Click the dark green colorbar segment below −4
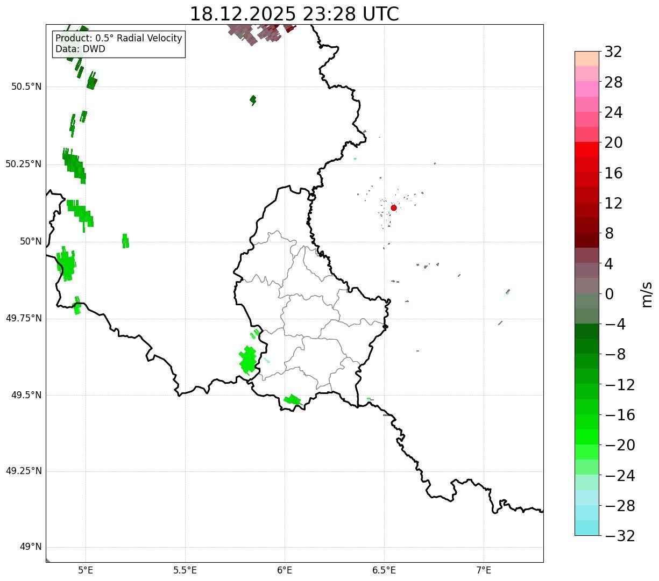This screenshot has width=659, height=581. pos(587,331)
